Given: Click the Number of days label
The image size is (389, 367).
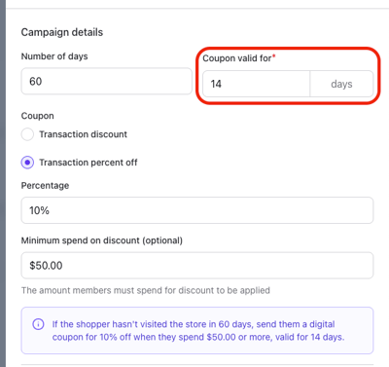Looking at the screenshot, I should [x=54, y=56].
